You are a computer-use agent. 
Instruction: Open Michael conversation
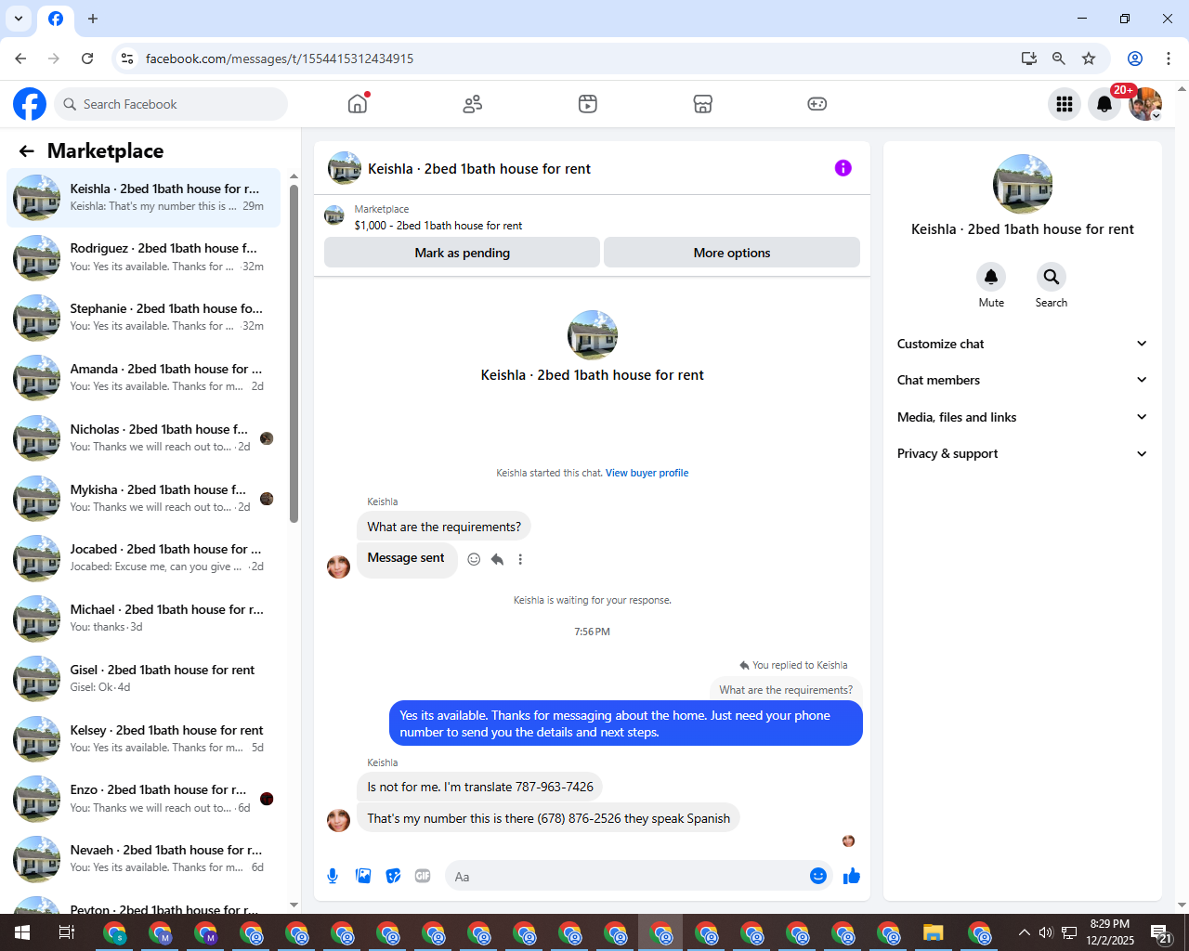[x=143, y=619]
